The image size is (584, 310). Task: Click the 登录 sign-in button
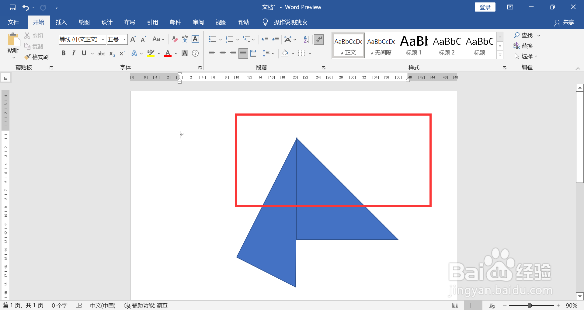tap(485, 7)
